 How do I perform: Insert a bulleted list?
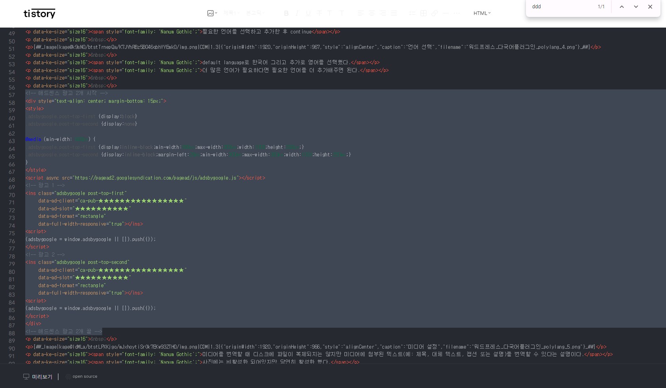412,13
